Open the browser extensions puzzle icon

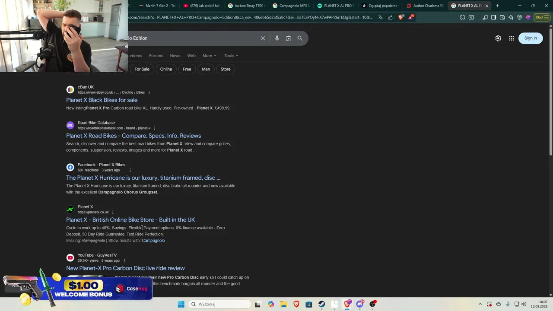coord(463,17)
